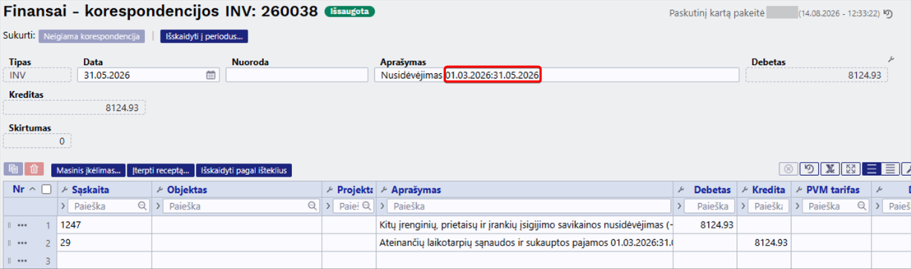
Task: Click wrench icon in Sąskaita column header
Action: click(64, 190)
